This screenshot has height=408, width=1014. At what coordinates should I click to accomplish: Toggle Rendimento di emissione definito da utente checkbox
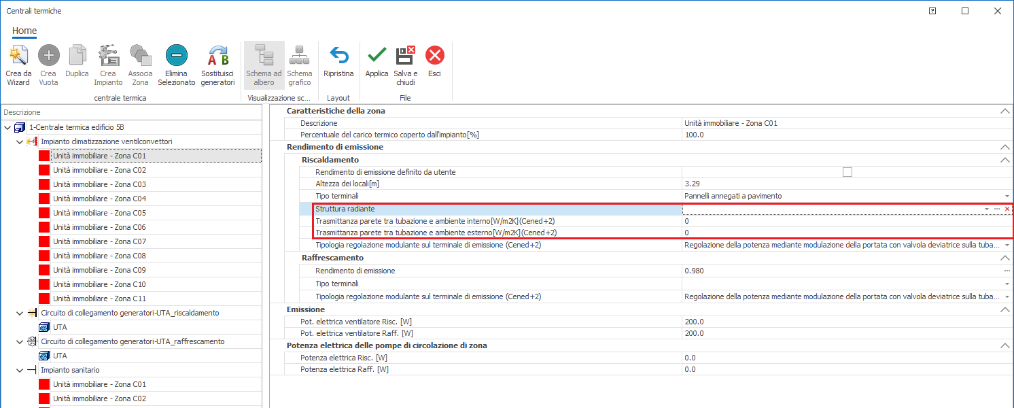[x=847, y=172]
